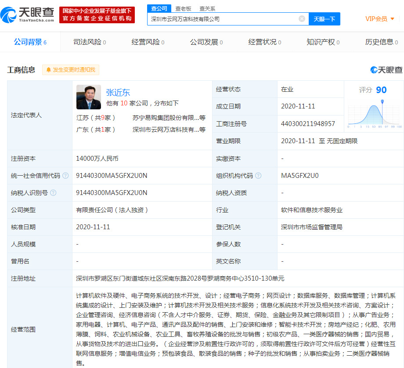Click the VIP会员 link
The image size is (404, 368).
tap(376, 19)
